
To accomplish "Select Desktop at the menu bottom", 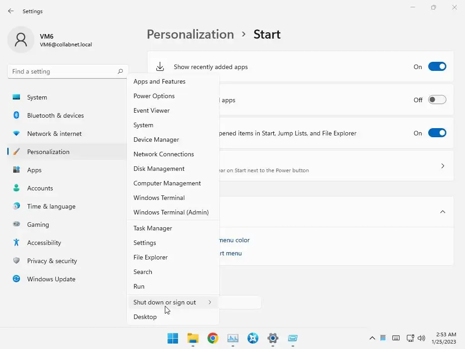I will pyautogui.click(x=173, y=317).
